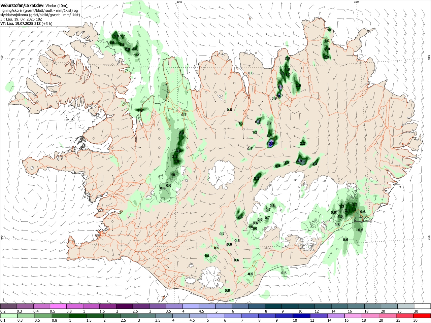Click the '(+3 h)' forecast offset text

[47, 24]
